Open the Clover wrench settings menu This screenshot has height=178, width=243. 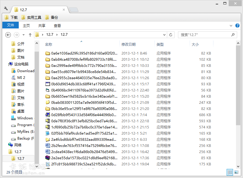pyautogui.click(x=6, y=9)
